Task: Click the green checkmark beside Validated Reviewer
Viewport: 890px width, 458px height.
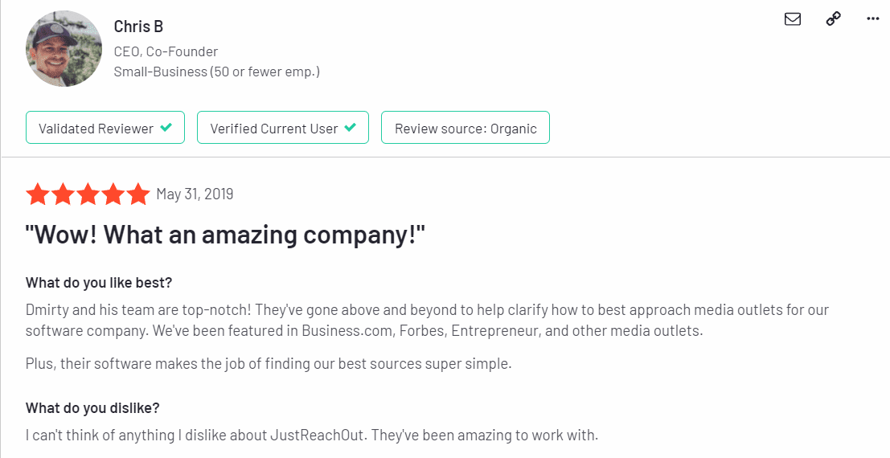Action: (x=166, y=128)
